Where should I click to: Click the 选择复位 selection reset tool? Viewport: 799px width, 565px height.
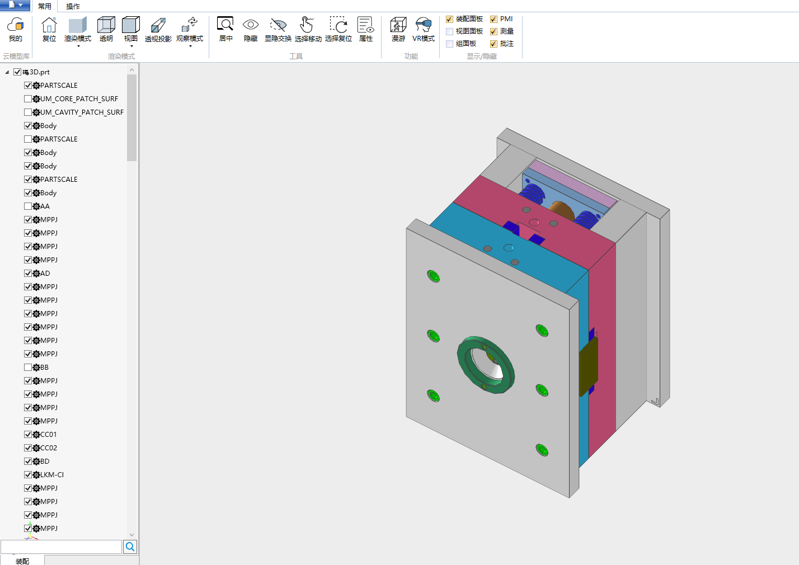point(339,30)
